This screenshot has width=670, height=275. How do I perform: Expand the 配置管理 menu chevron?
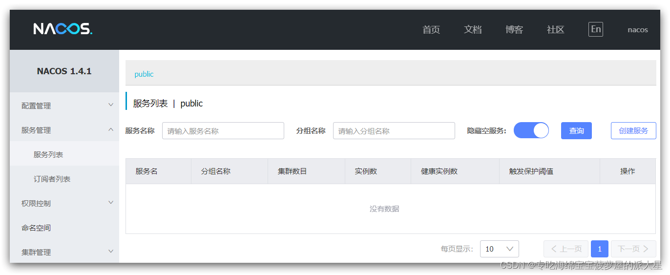[x=111, y=105]
